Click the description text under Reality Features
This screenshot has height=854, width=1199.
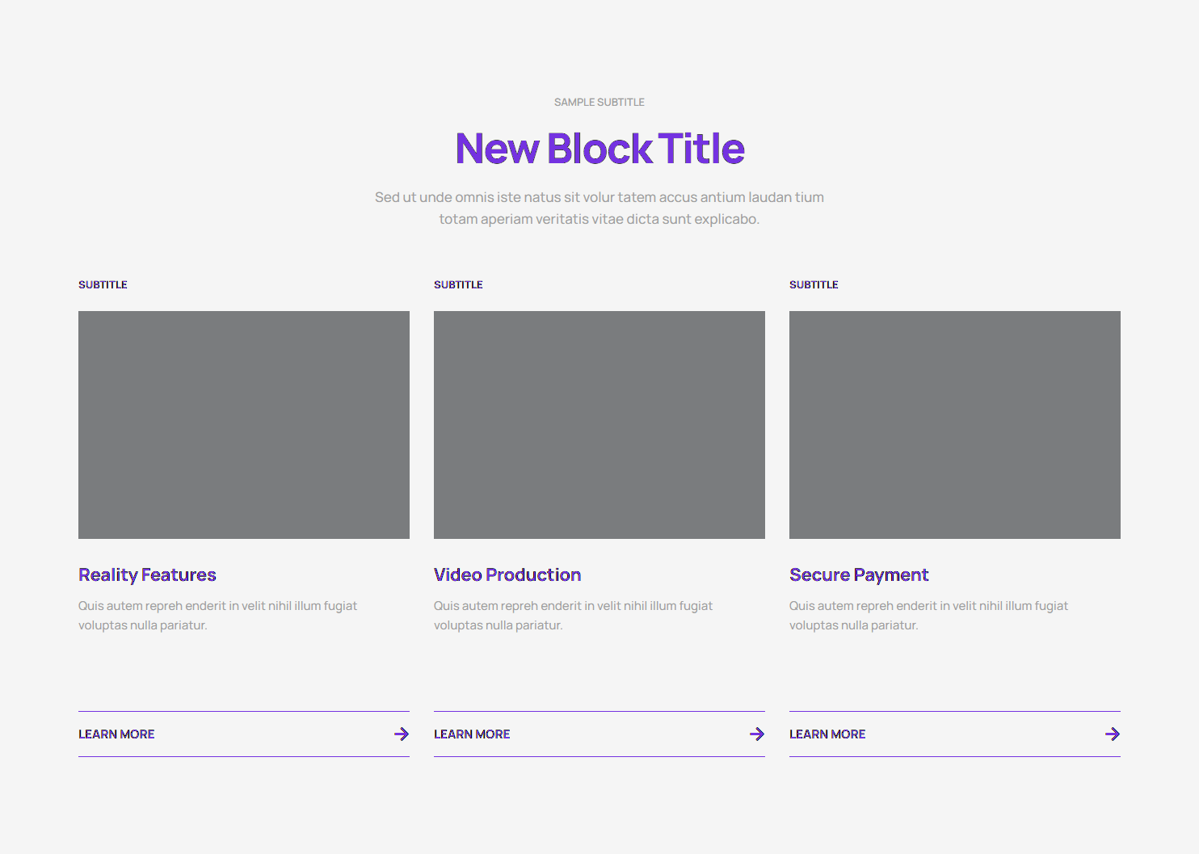[217, 615]
